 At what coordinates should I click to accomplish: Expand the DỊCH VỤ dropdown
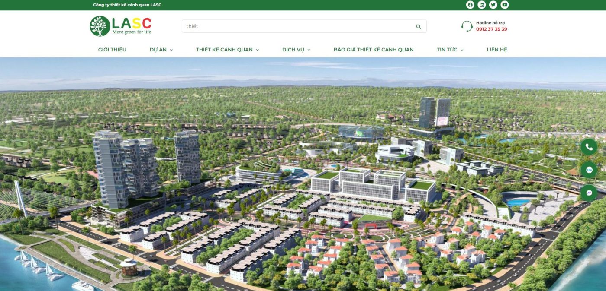(x=295, y=49)
